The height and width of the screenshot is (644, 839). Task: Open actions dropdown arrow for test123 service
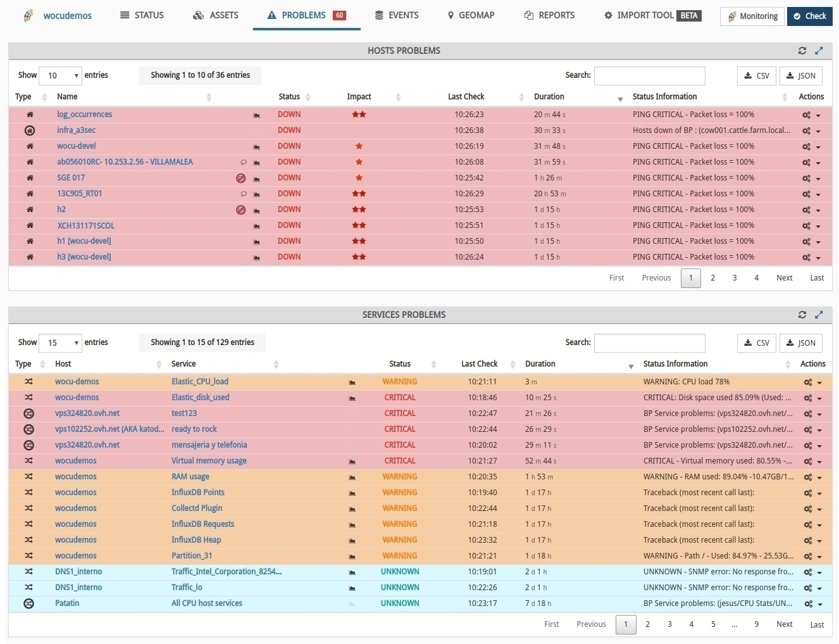(819, 415)
